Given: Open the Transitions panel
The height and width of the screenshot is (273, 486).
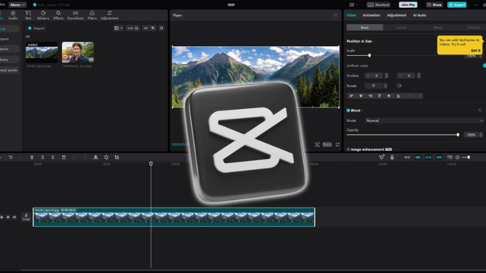Looking at the screenshot, I should click(x=75, y=15).
